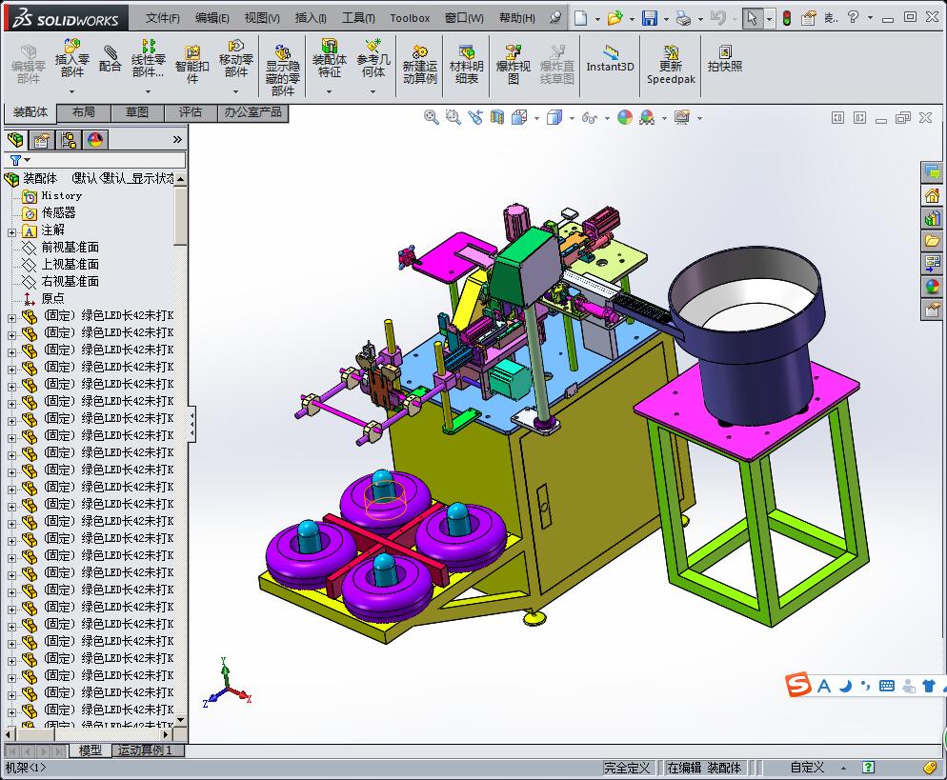Click the feature tree vertical scrollbar

pyautogui.click(x=181, y=450)
